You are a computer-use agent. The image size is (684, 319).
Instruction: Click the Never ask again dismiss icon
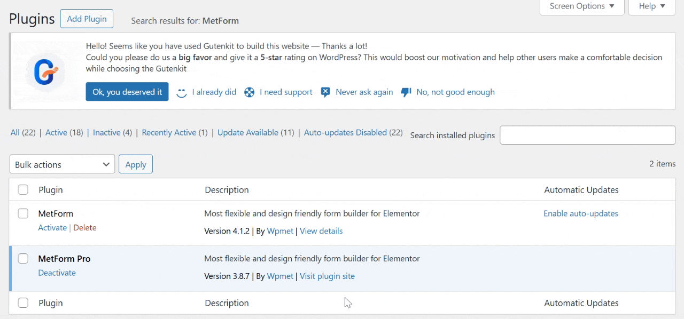click(325, 92)
